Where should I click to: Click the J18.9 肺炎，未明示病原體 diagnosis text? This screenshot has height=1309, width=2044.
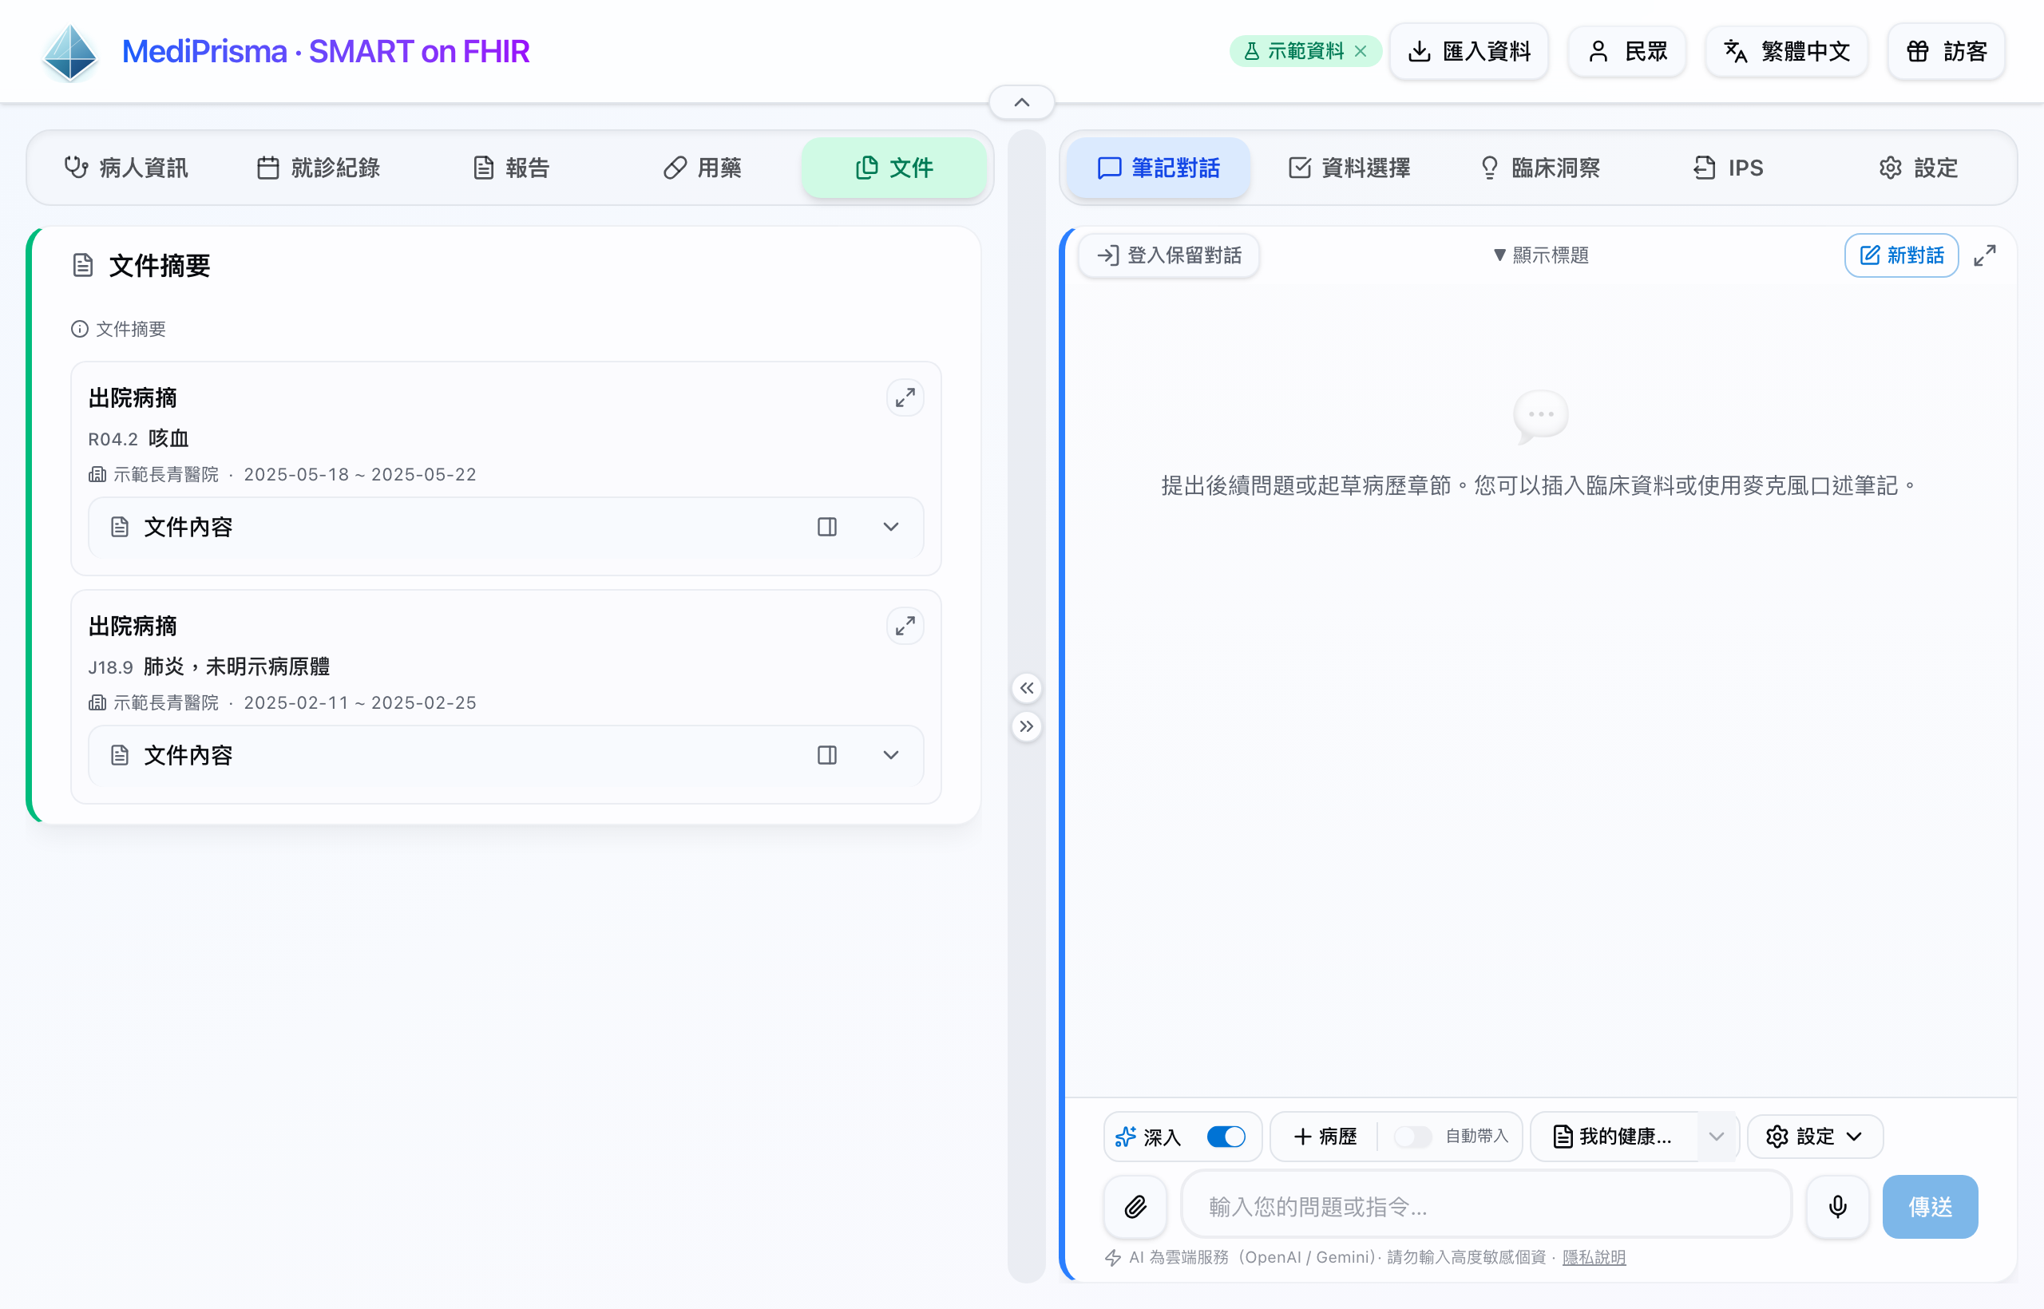coord(209,666)
